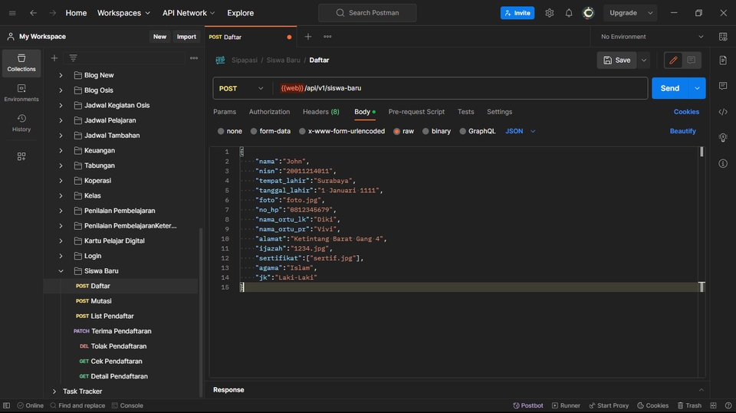This screenshot has height=413, width=736.
Task: Open the POST method dropdown
Action: coord(242,88)
